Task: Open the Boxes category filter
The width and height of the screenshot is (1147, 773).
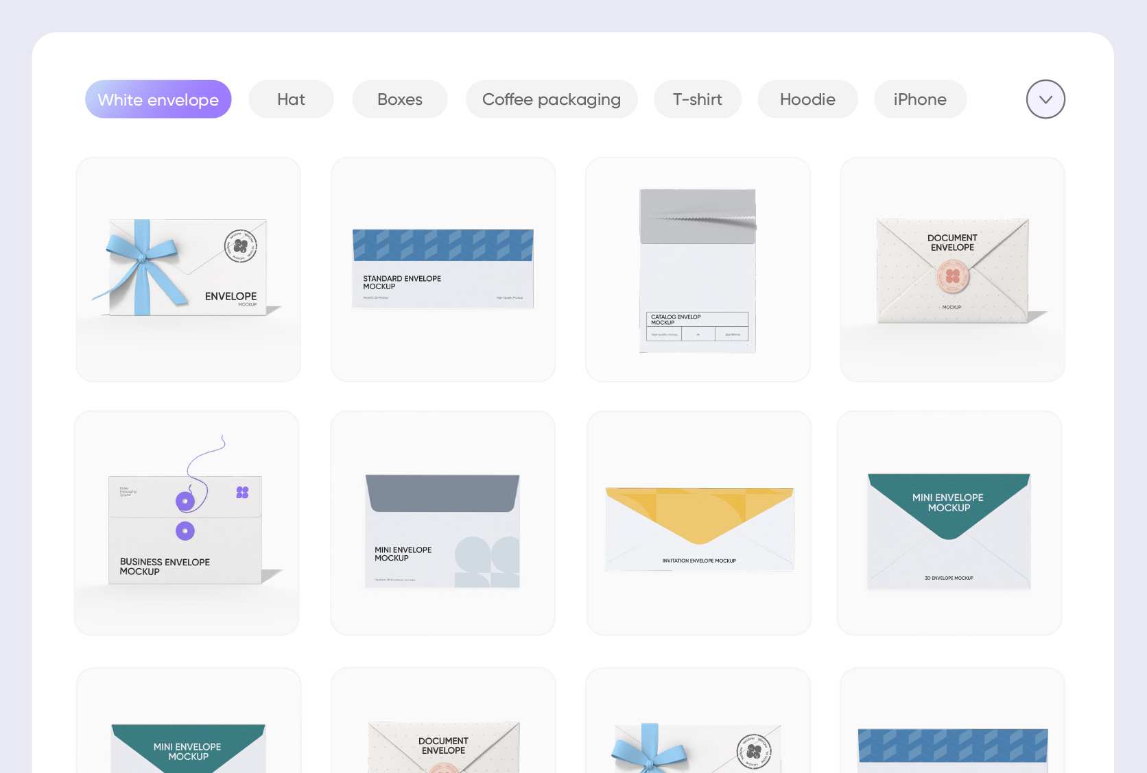Action: pyautogui.click(x=399, y=99)
